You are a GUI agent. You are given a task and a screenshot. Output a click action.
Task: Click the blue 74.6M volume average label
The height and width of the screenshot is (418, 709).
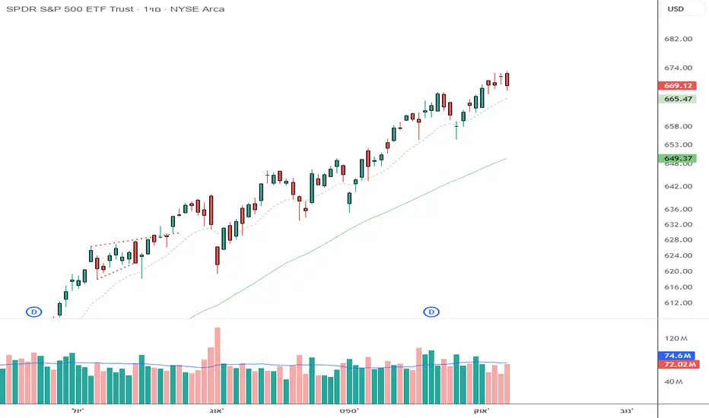(677, 355)
